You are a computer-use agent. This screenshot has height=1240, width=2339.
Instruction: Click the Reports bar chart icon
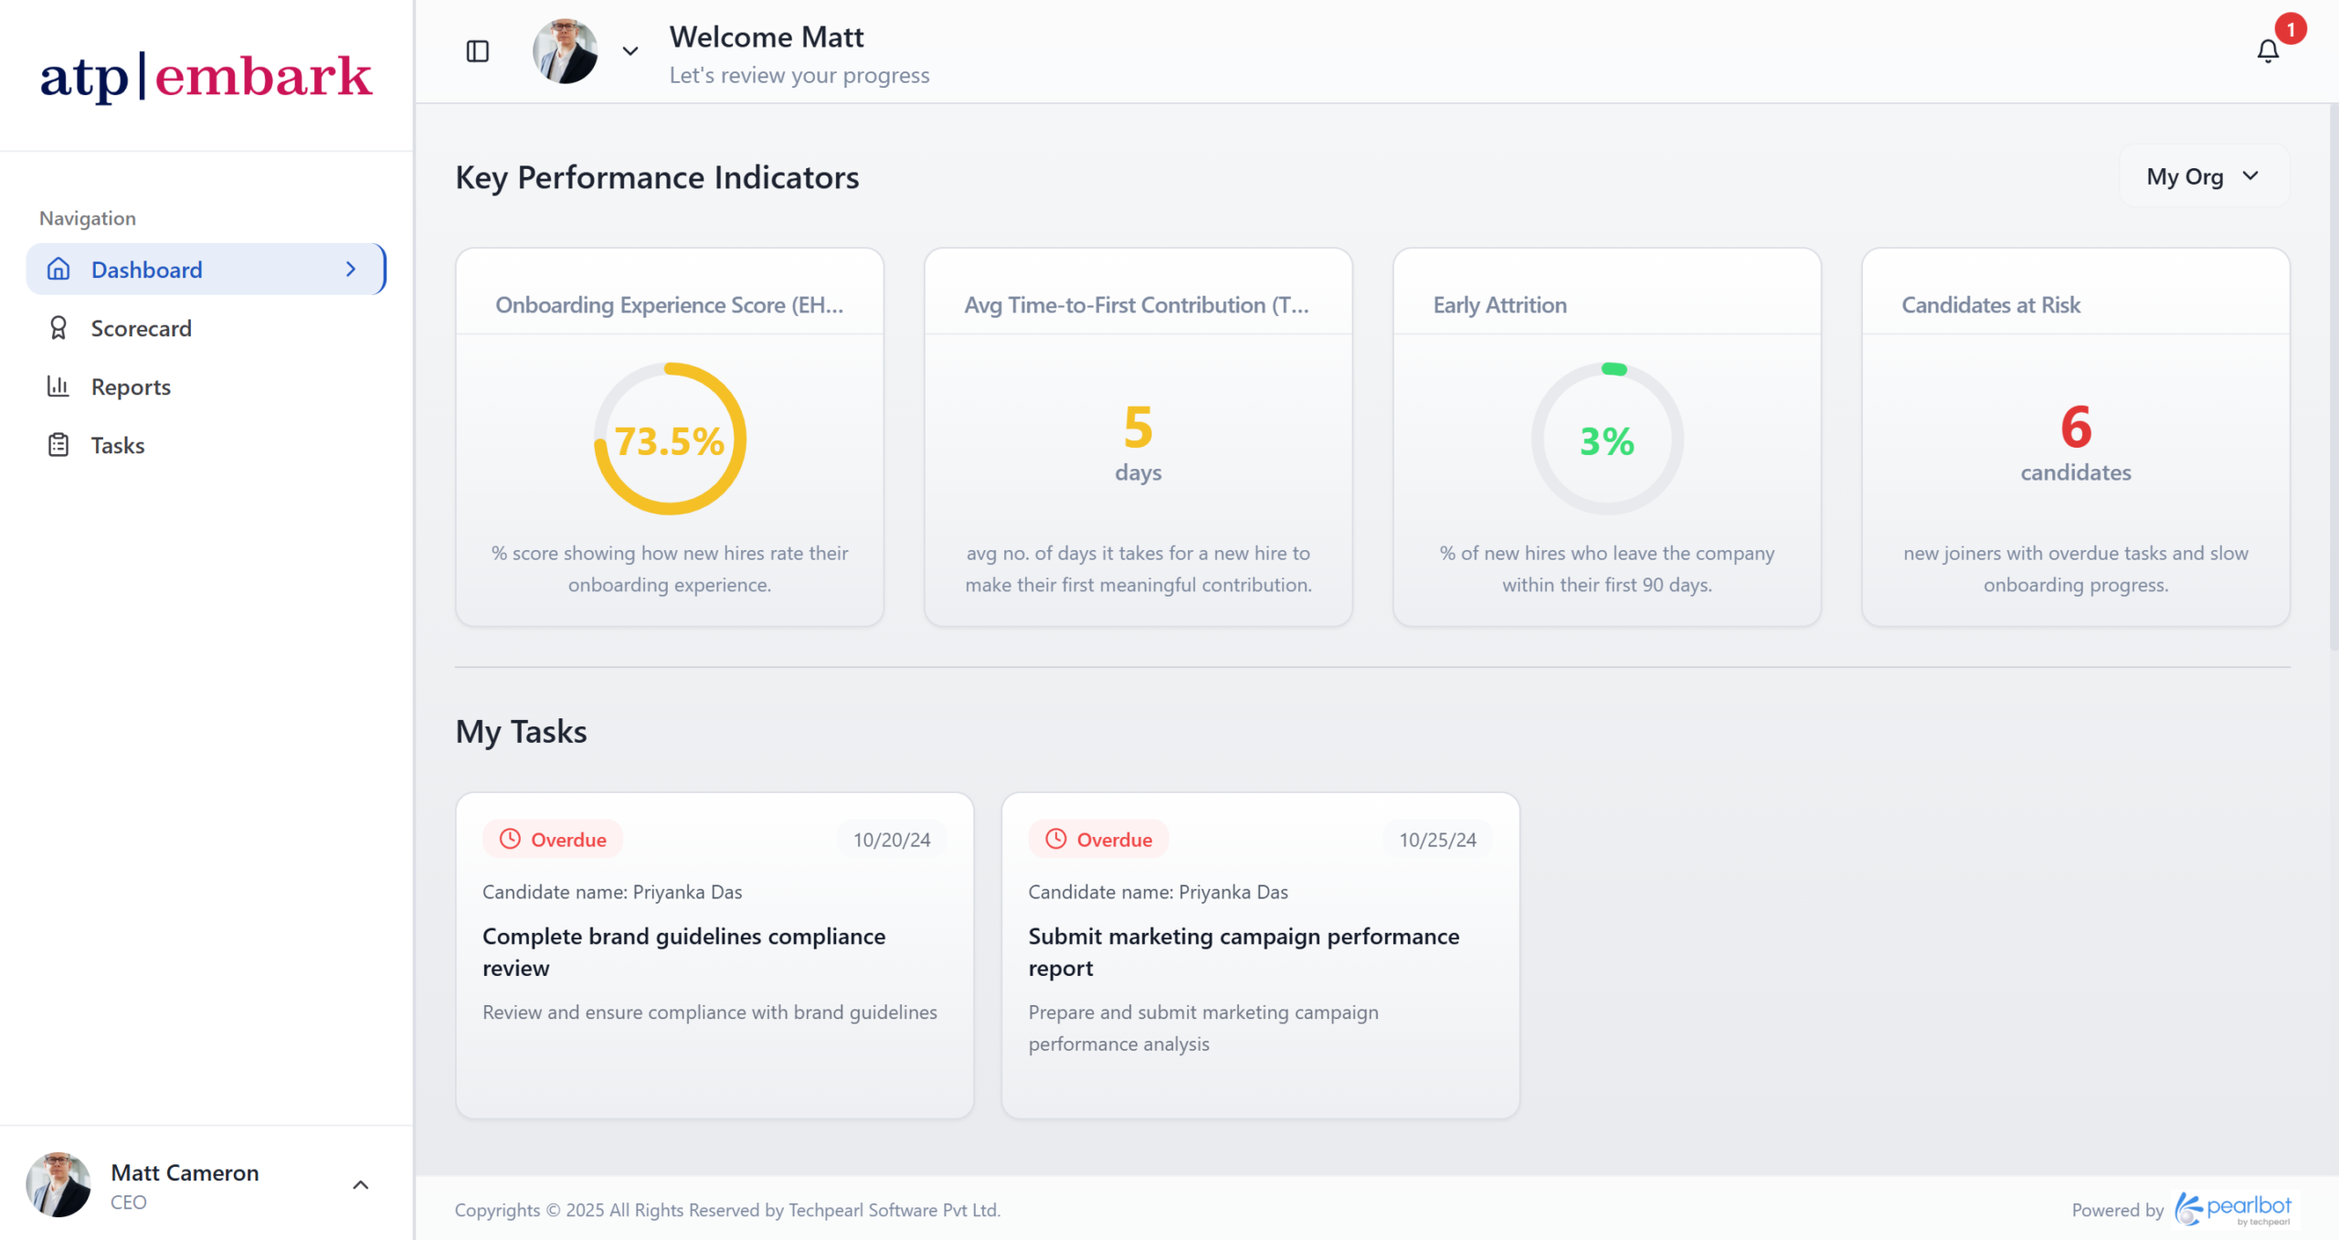coord(58,387)
